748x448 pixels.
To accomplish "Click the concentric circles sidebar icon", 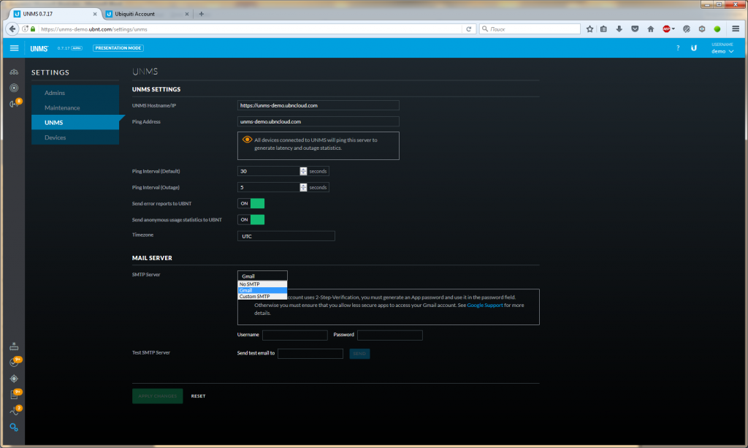I will [x=14, y=88].
